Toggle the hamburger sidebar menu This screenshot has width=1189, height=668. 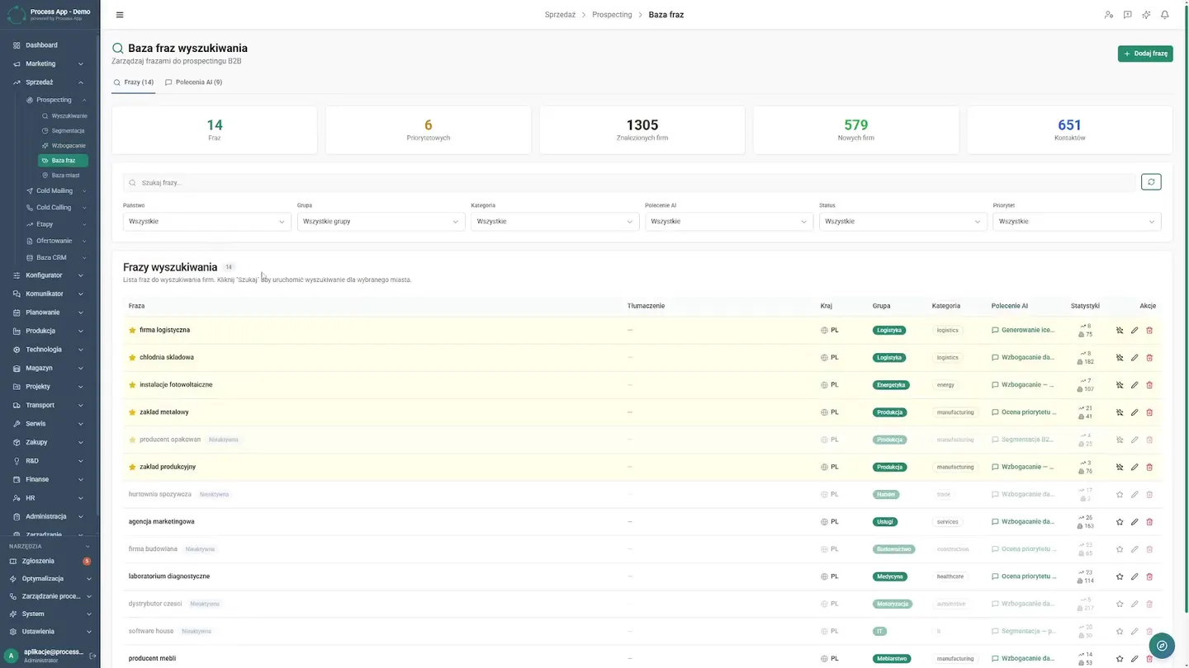coord(120,15)
